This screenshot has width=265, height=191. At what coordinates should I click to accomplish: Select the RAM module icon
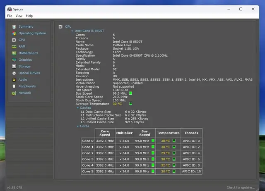14,47
